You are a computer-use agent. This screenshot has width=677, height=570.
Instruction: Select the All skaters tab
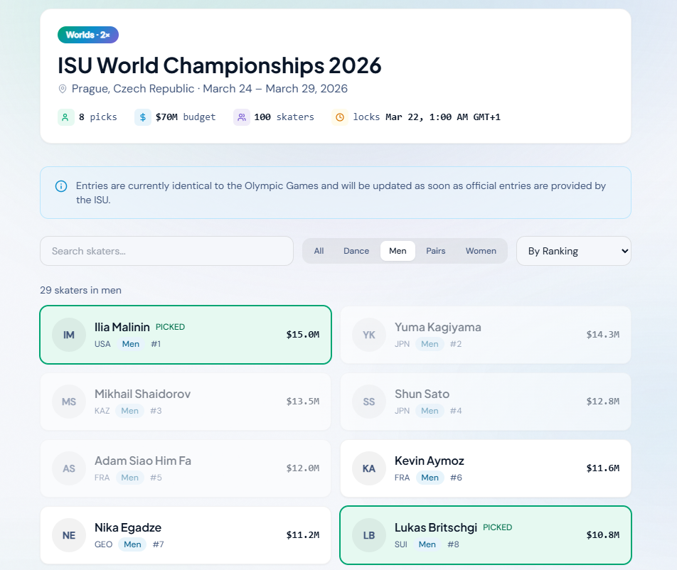319,251
